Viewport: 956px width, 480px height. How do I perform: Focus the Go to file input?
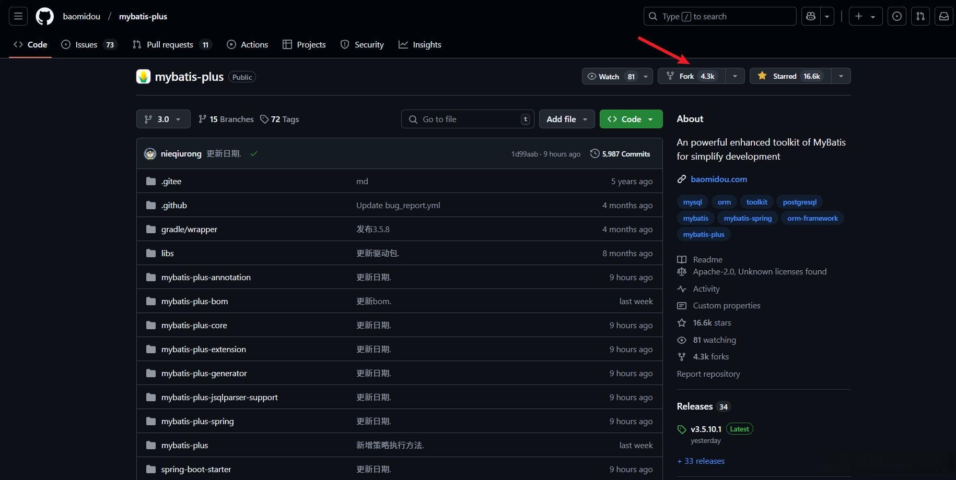tap(468, 119)
